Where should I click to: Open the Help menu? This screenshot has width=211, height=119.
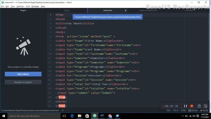(x=43, y=6)
